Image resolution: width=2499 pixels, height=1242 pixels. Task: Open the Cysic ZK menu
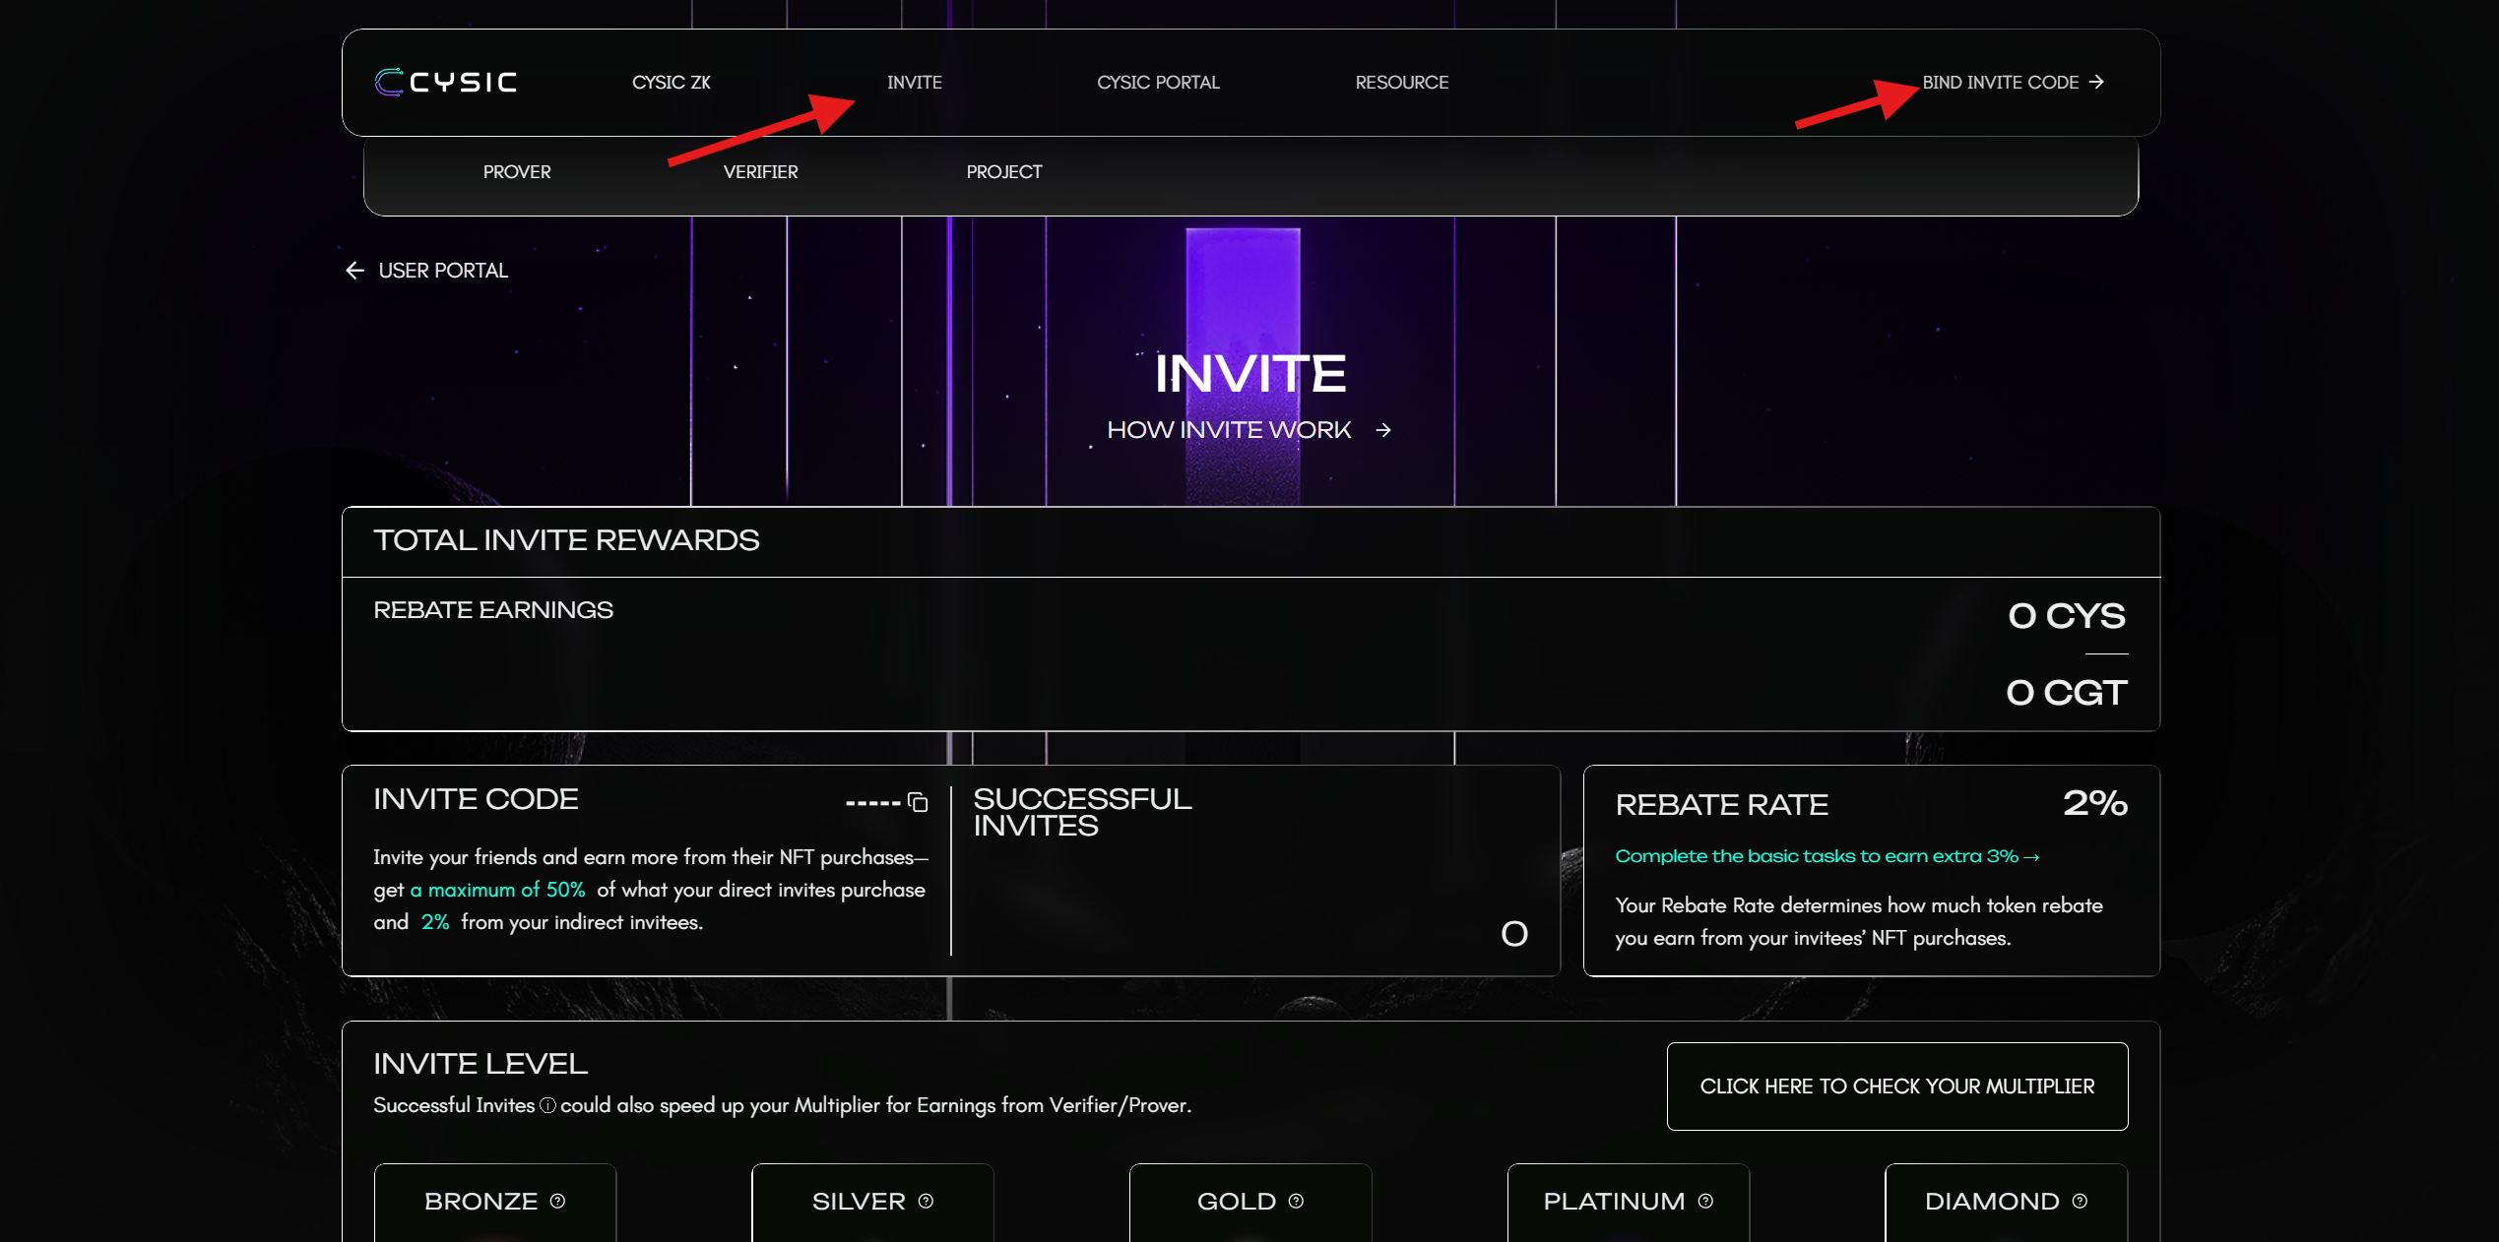point(672,83)
